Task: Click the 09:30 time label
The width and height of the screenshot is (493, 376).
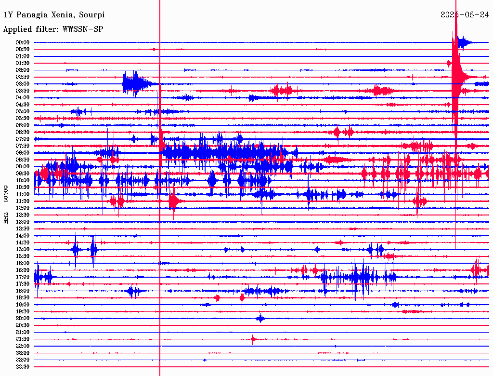Action: [x=23, y=174]
